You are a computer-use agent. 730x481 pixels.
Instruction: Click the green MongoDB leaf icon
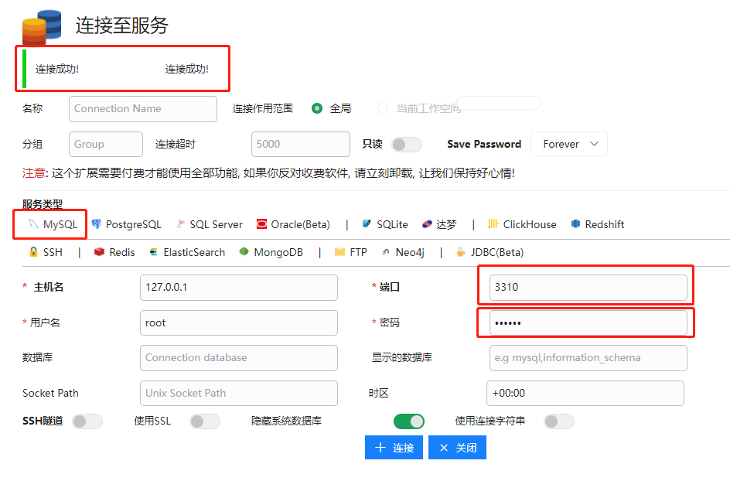pyautogui.click(x=244, y=251)
